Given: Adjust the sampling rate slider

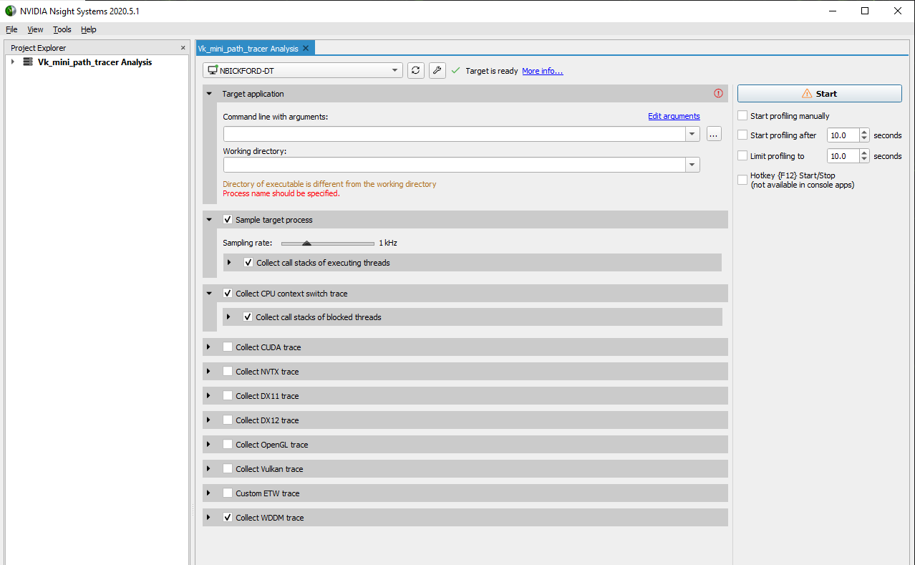Looking at the screenshot, I should point(308,243).
